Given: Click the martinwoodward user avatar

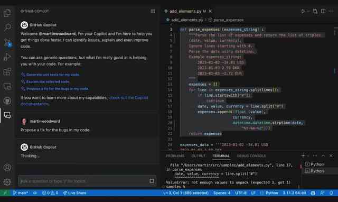Looking at the screenshot, I should [24, 121].
